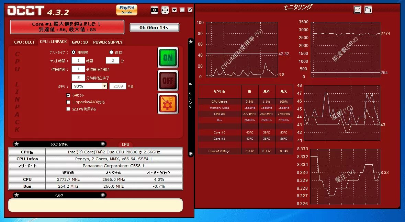The height and width of the screenshot is (222, 405).
Task: Click the star icon beside システム情報
Action: tap(16, 144)
